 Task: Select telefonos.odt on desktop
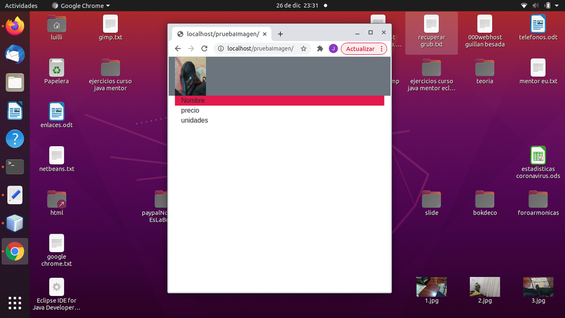pyautogui.click(x=538, y=27)
